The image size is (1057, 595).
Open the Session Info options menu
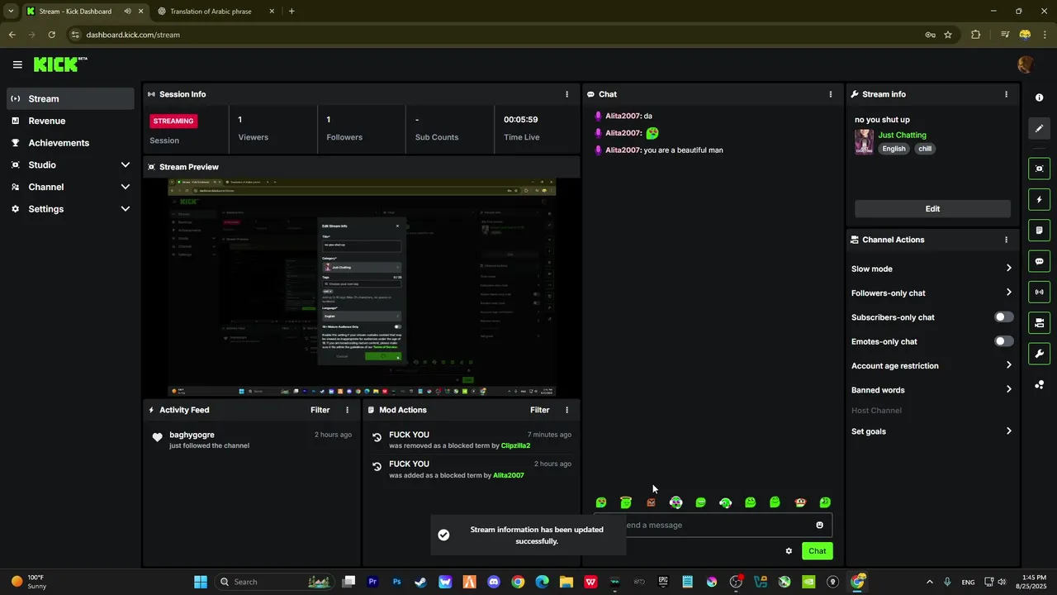coord(566,94)
